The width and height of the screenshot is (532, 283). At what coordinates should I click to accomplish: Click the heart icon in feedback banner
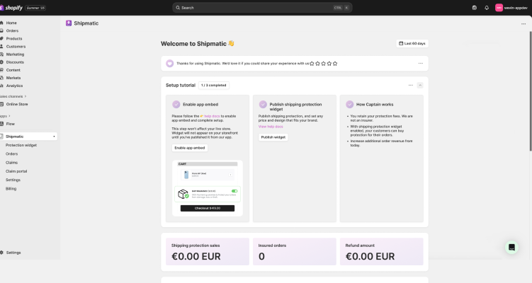(169, 64)
